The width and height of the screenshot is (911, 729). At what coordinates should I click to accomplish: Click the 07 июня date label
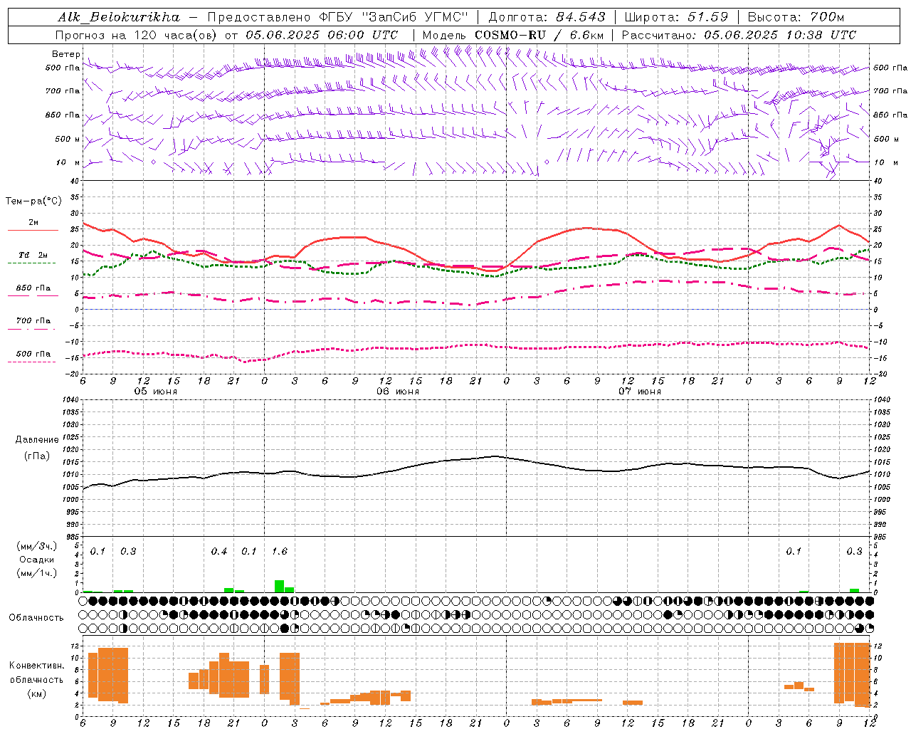(639, 392)
